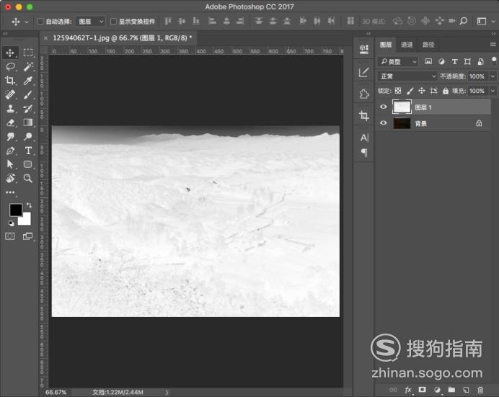Select the 背景 layer thumbnail
Viewport: 499px width, 397px height.
[402, 123]
